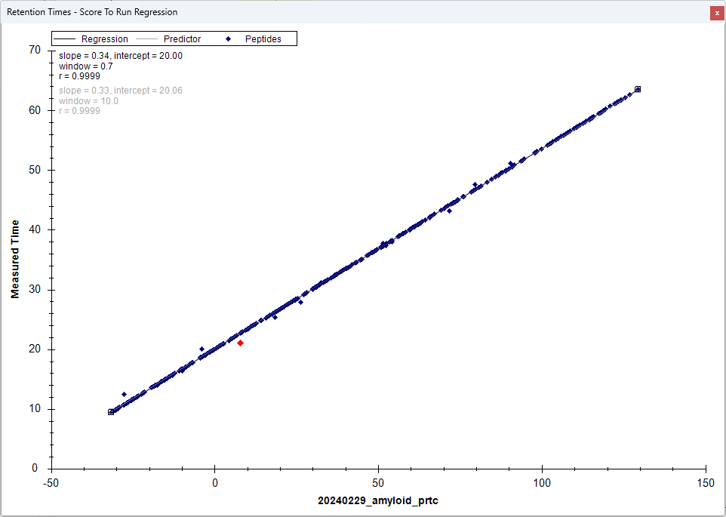Click the Regression line sample in legend
The width and height of the screenshot is (726, 517).
click(x=66, y=39)
